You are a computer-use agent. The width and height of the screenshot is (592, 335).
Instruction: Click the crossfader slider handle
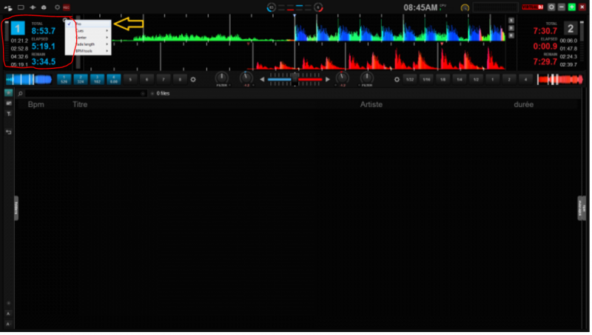point(295,79)
